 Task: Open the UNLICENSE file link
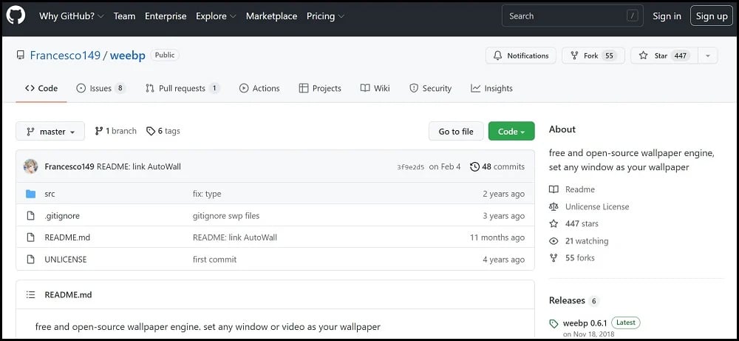pos(66,259)
